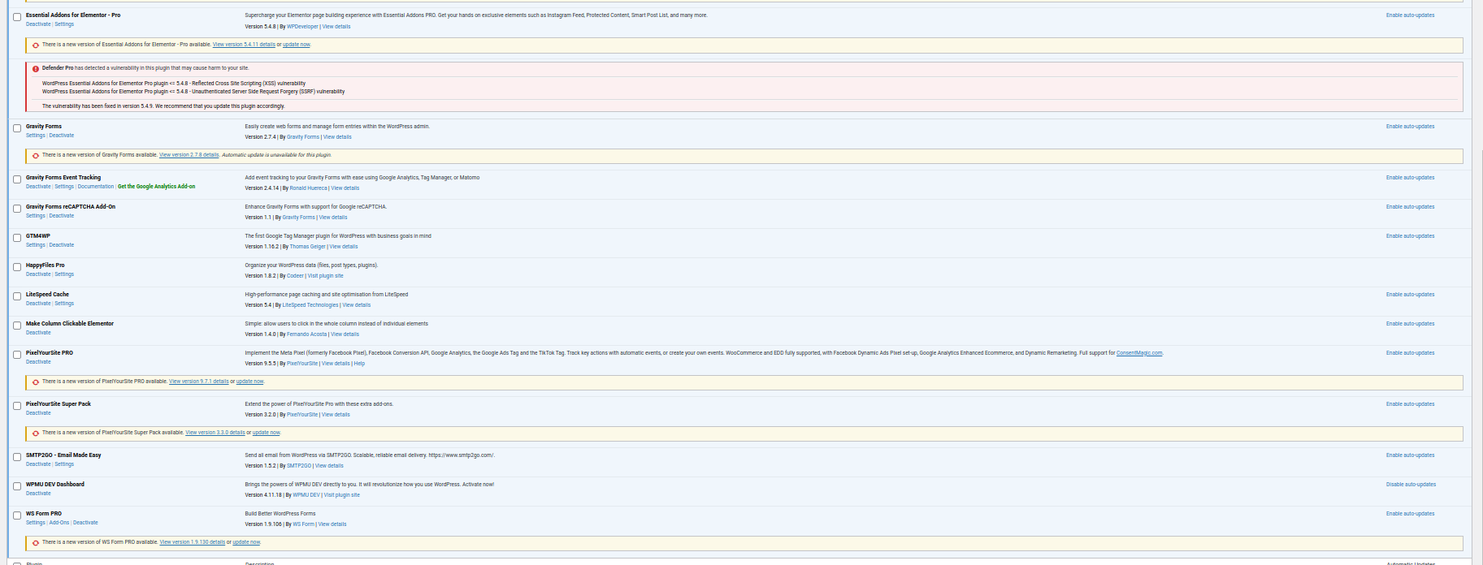This screenshot has height=565, width=1483.
Task: Click the update icon in WS Form PRO notice
Action: click(x=36, y=543)
